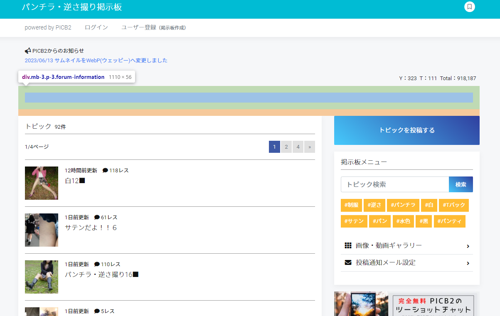Select the #Tバック tag
The width and height of the screenshot is (500, 316).
[453, 205]
